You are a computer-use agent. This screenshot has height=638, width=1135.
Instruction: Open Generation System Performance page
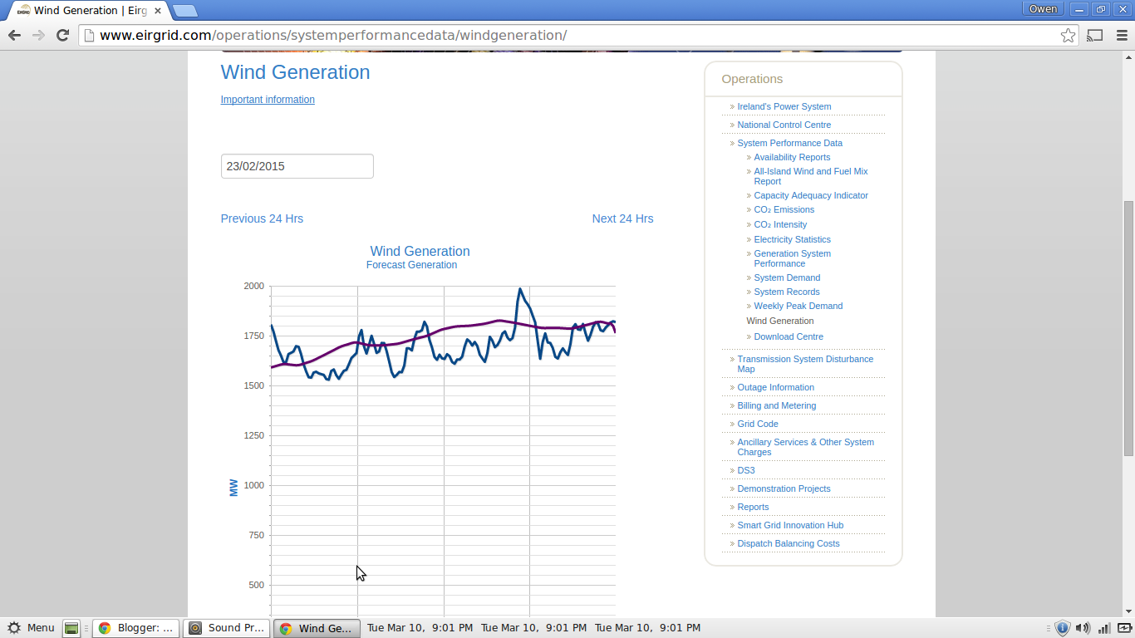tap(793, 258)
